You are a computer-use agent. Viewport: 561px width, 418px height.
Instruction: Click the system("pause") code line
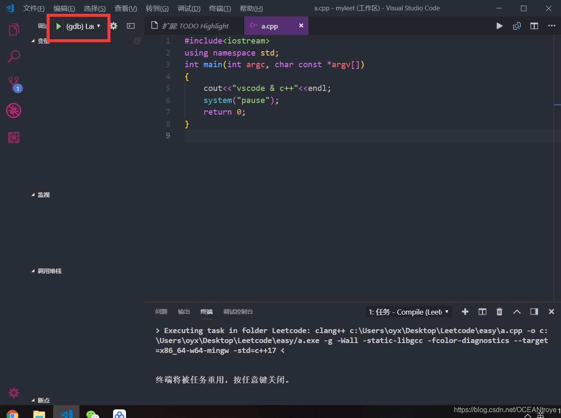(x=241, y=100)
